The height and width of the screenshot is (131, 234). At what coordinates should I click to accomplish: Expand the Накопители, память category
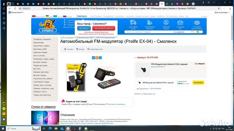point(45,46)
